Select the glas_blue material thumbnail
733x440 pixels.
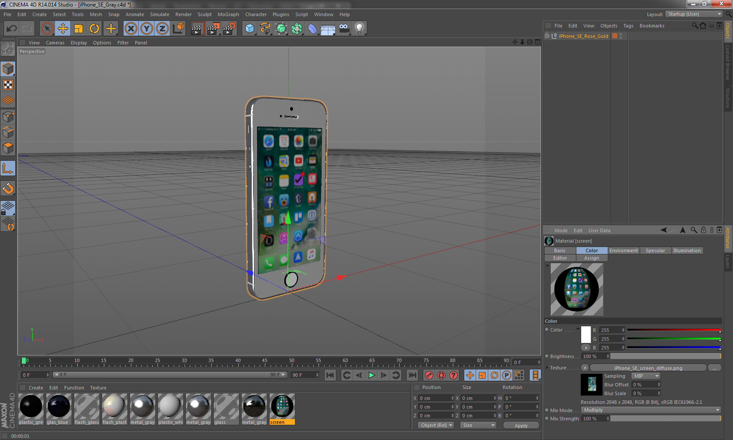[58, 409]
